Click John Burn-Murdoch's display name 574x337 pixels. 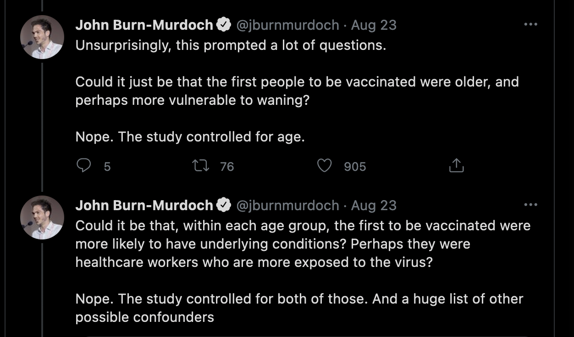point(144,25)
